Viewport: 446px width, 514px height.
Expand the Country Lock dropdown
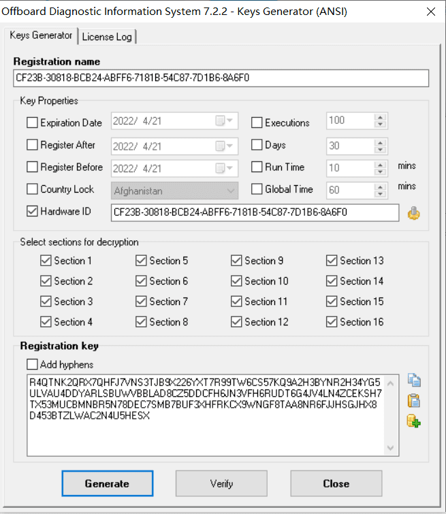click(231, 190)
